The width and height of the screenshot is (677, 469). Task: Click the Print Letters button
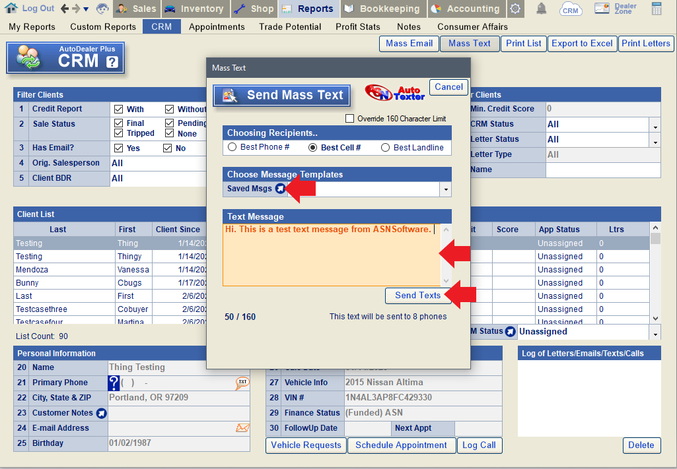645,44
